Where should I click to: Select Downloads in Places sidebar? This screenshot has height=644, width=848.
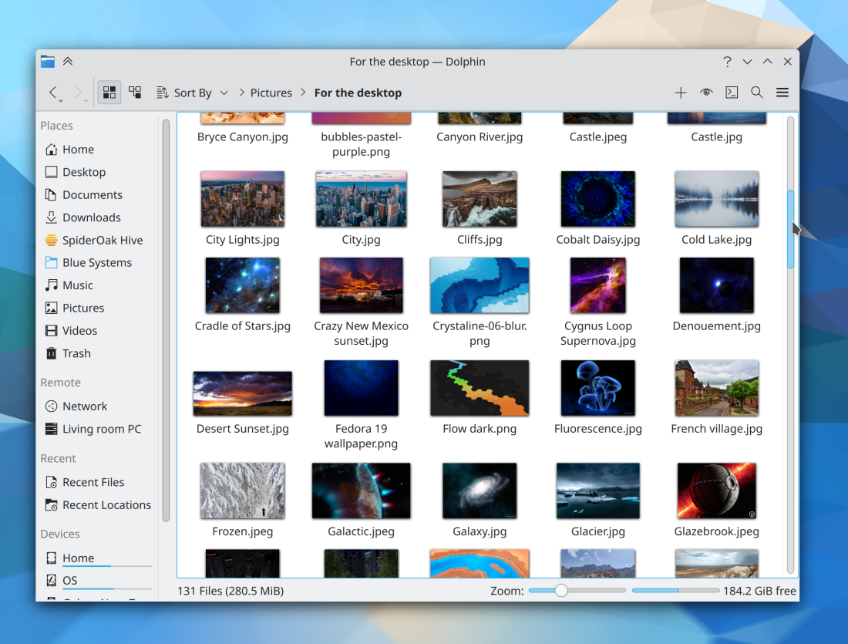[91, 217]
